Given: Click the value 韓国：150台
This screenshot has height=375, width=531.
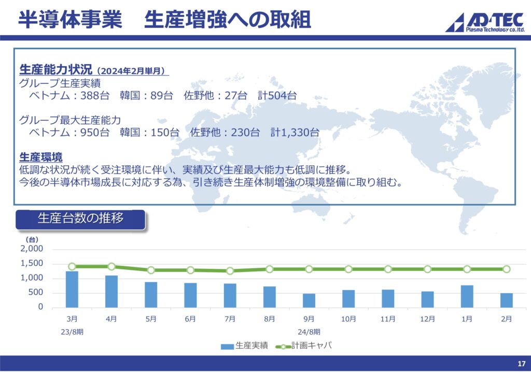Looking at the screenshot, I should (x=150, y=132).
